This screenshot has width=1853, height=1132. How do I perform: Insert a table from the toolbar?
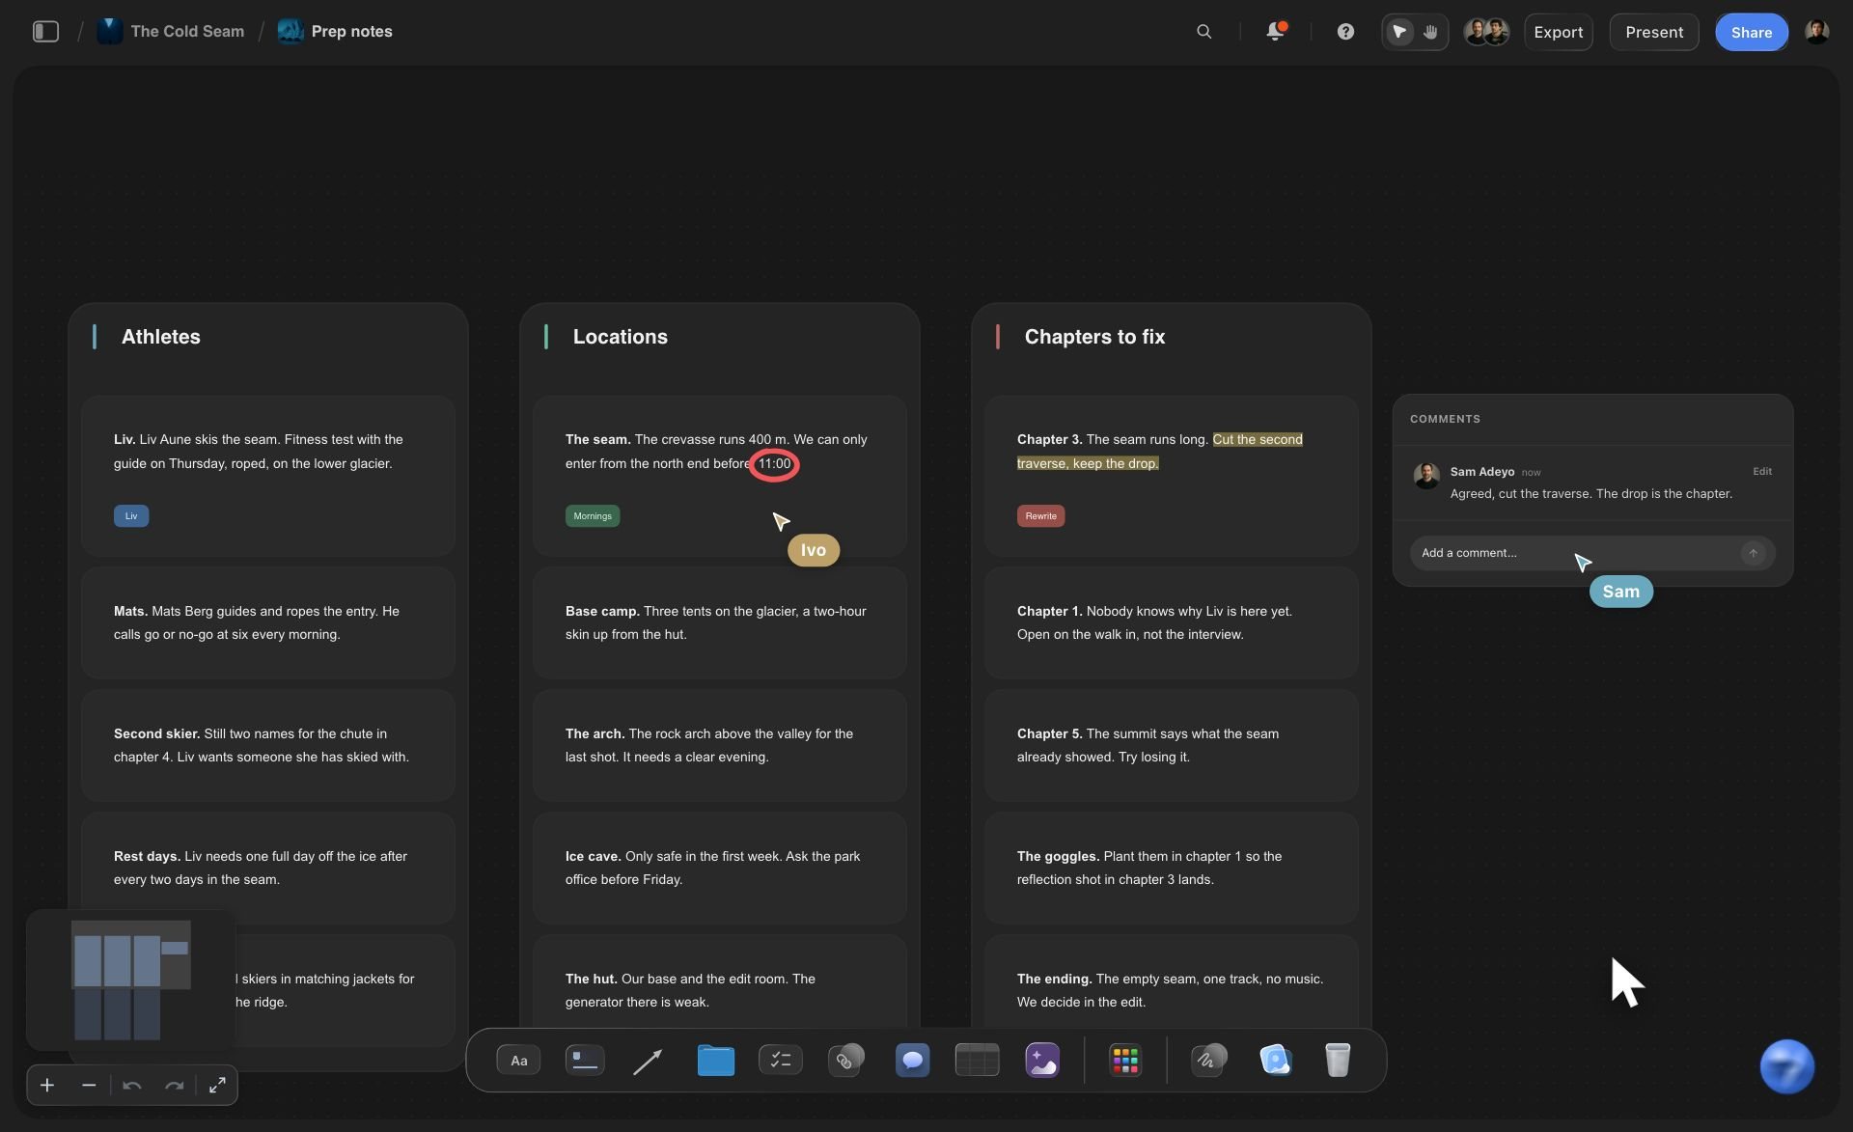pyautogui.click(x=977, y=1061)
